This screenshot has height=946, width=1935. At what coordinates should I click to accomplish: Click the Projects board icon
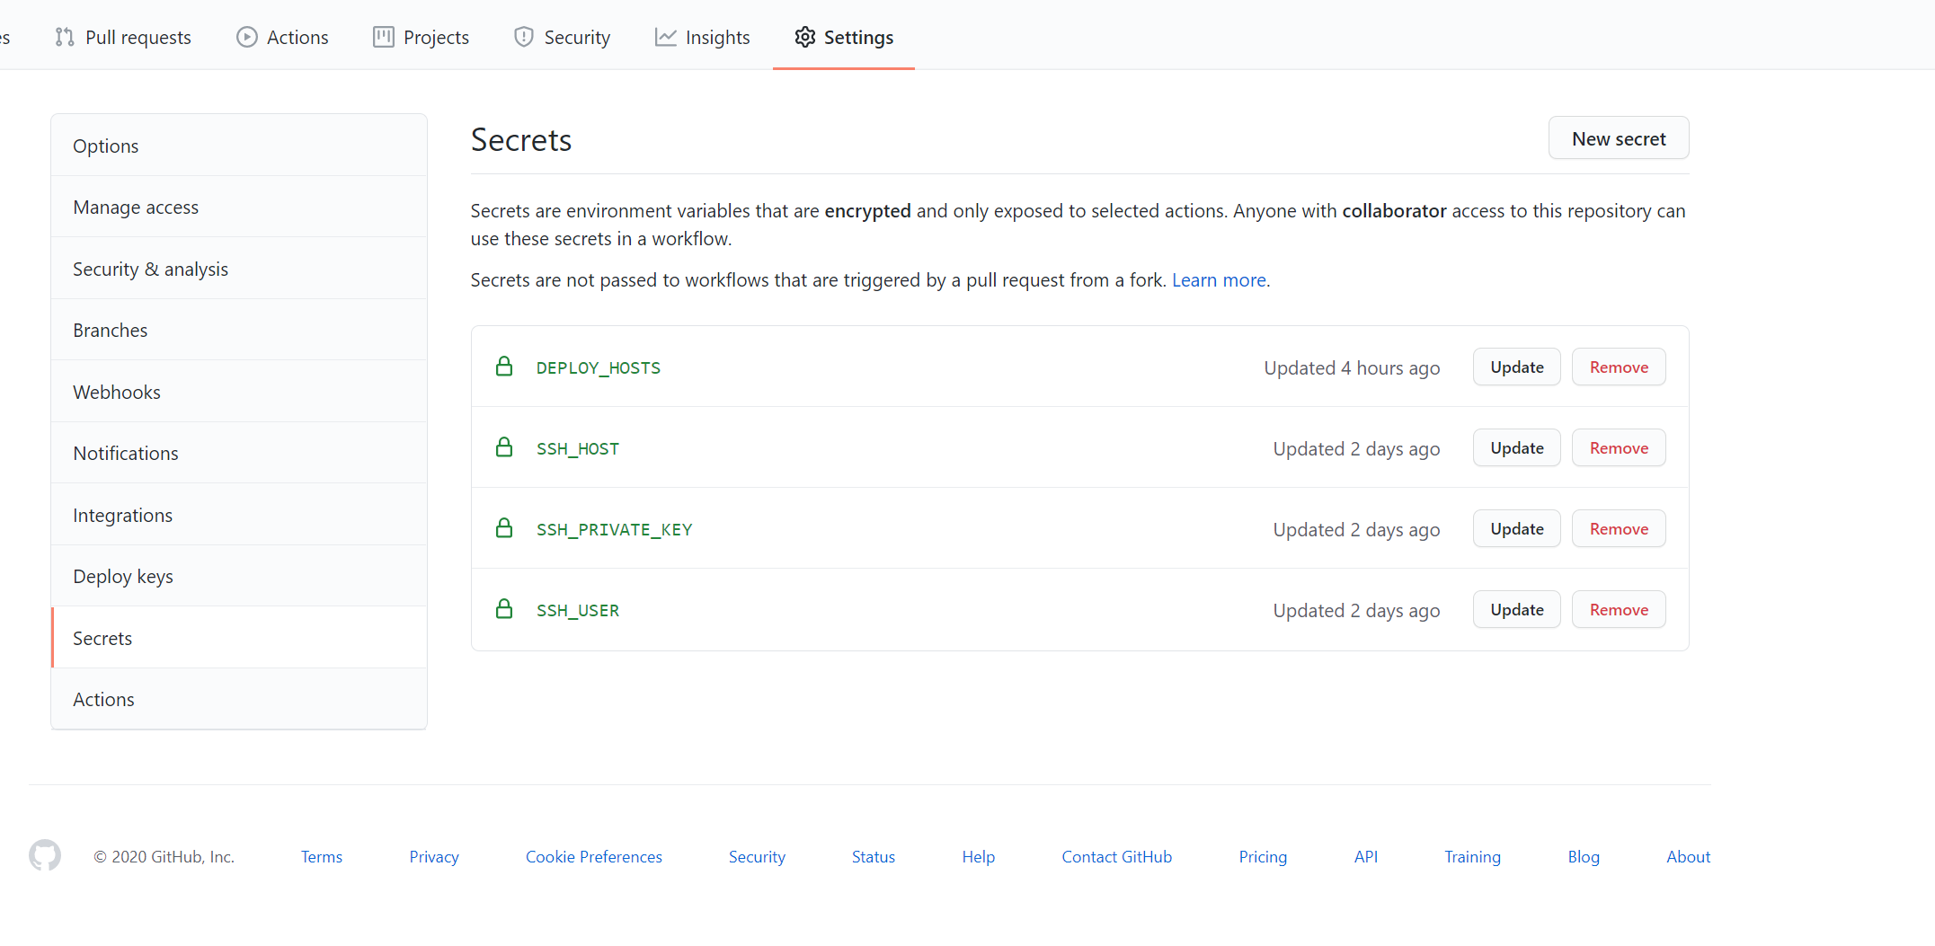[x=384, y=37]
